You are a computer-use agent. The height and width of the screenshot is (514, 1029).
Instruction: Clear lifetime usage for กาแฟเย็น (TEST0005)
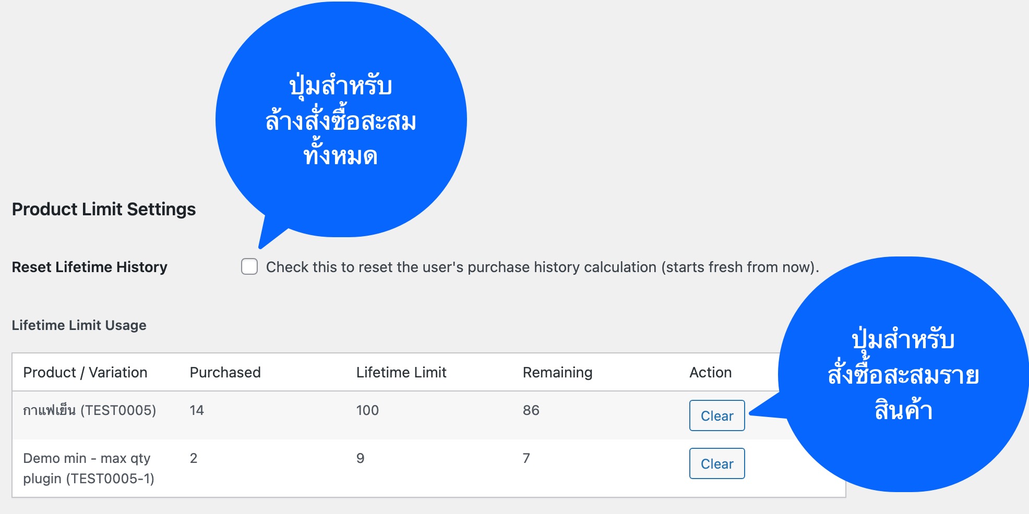click(716, 415)
